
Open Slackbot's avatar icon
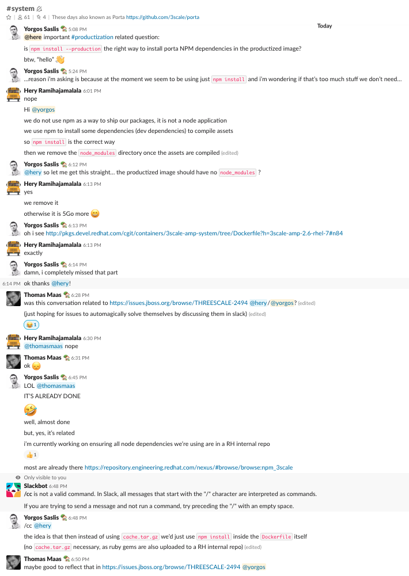coord(14,490)
